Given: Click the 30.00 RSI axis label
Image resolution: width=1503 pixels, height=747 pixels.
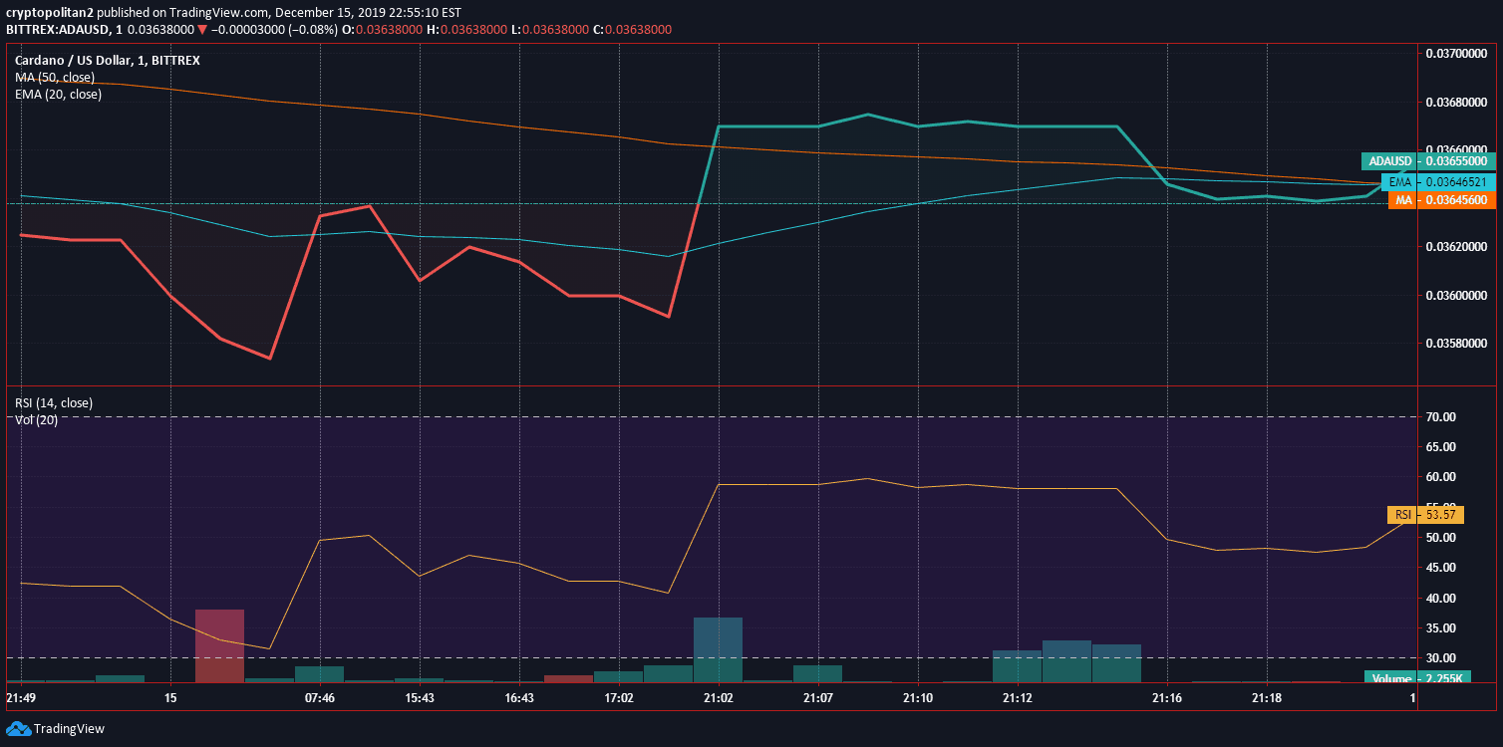Looking at the screenshot, I should 1440,658.
